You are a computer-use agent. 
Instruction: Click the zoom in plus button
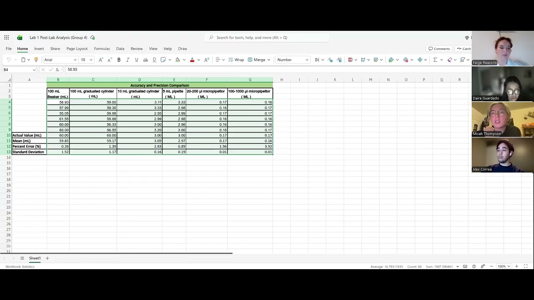(x=516, y=267)
